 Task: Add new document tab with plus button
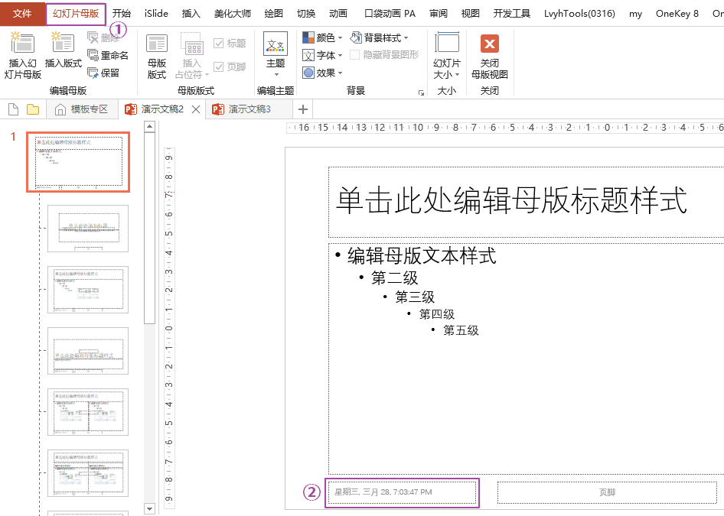click(303, 109)
